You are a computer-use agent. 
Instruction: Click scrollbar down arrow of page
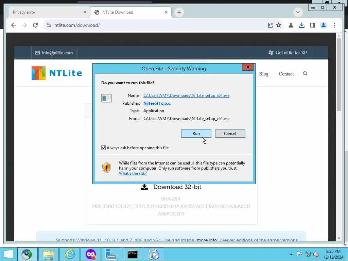click(339, 238)
